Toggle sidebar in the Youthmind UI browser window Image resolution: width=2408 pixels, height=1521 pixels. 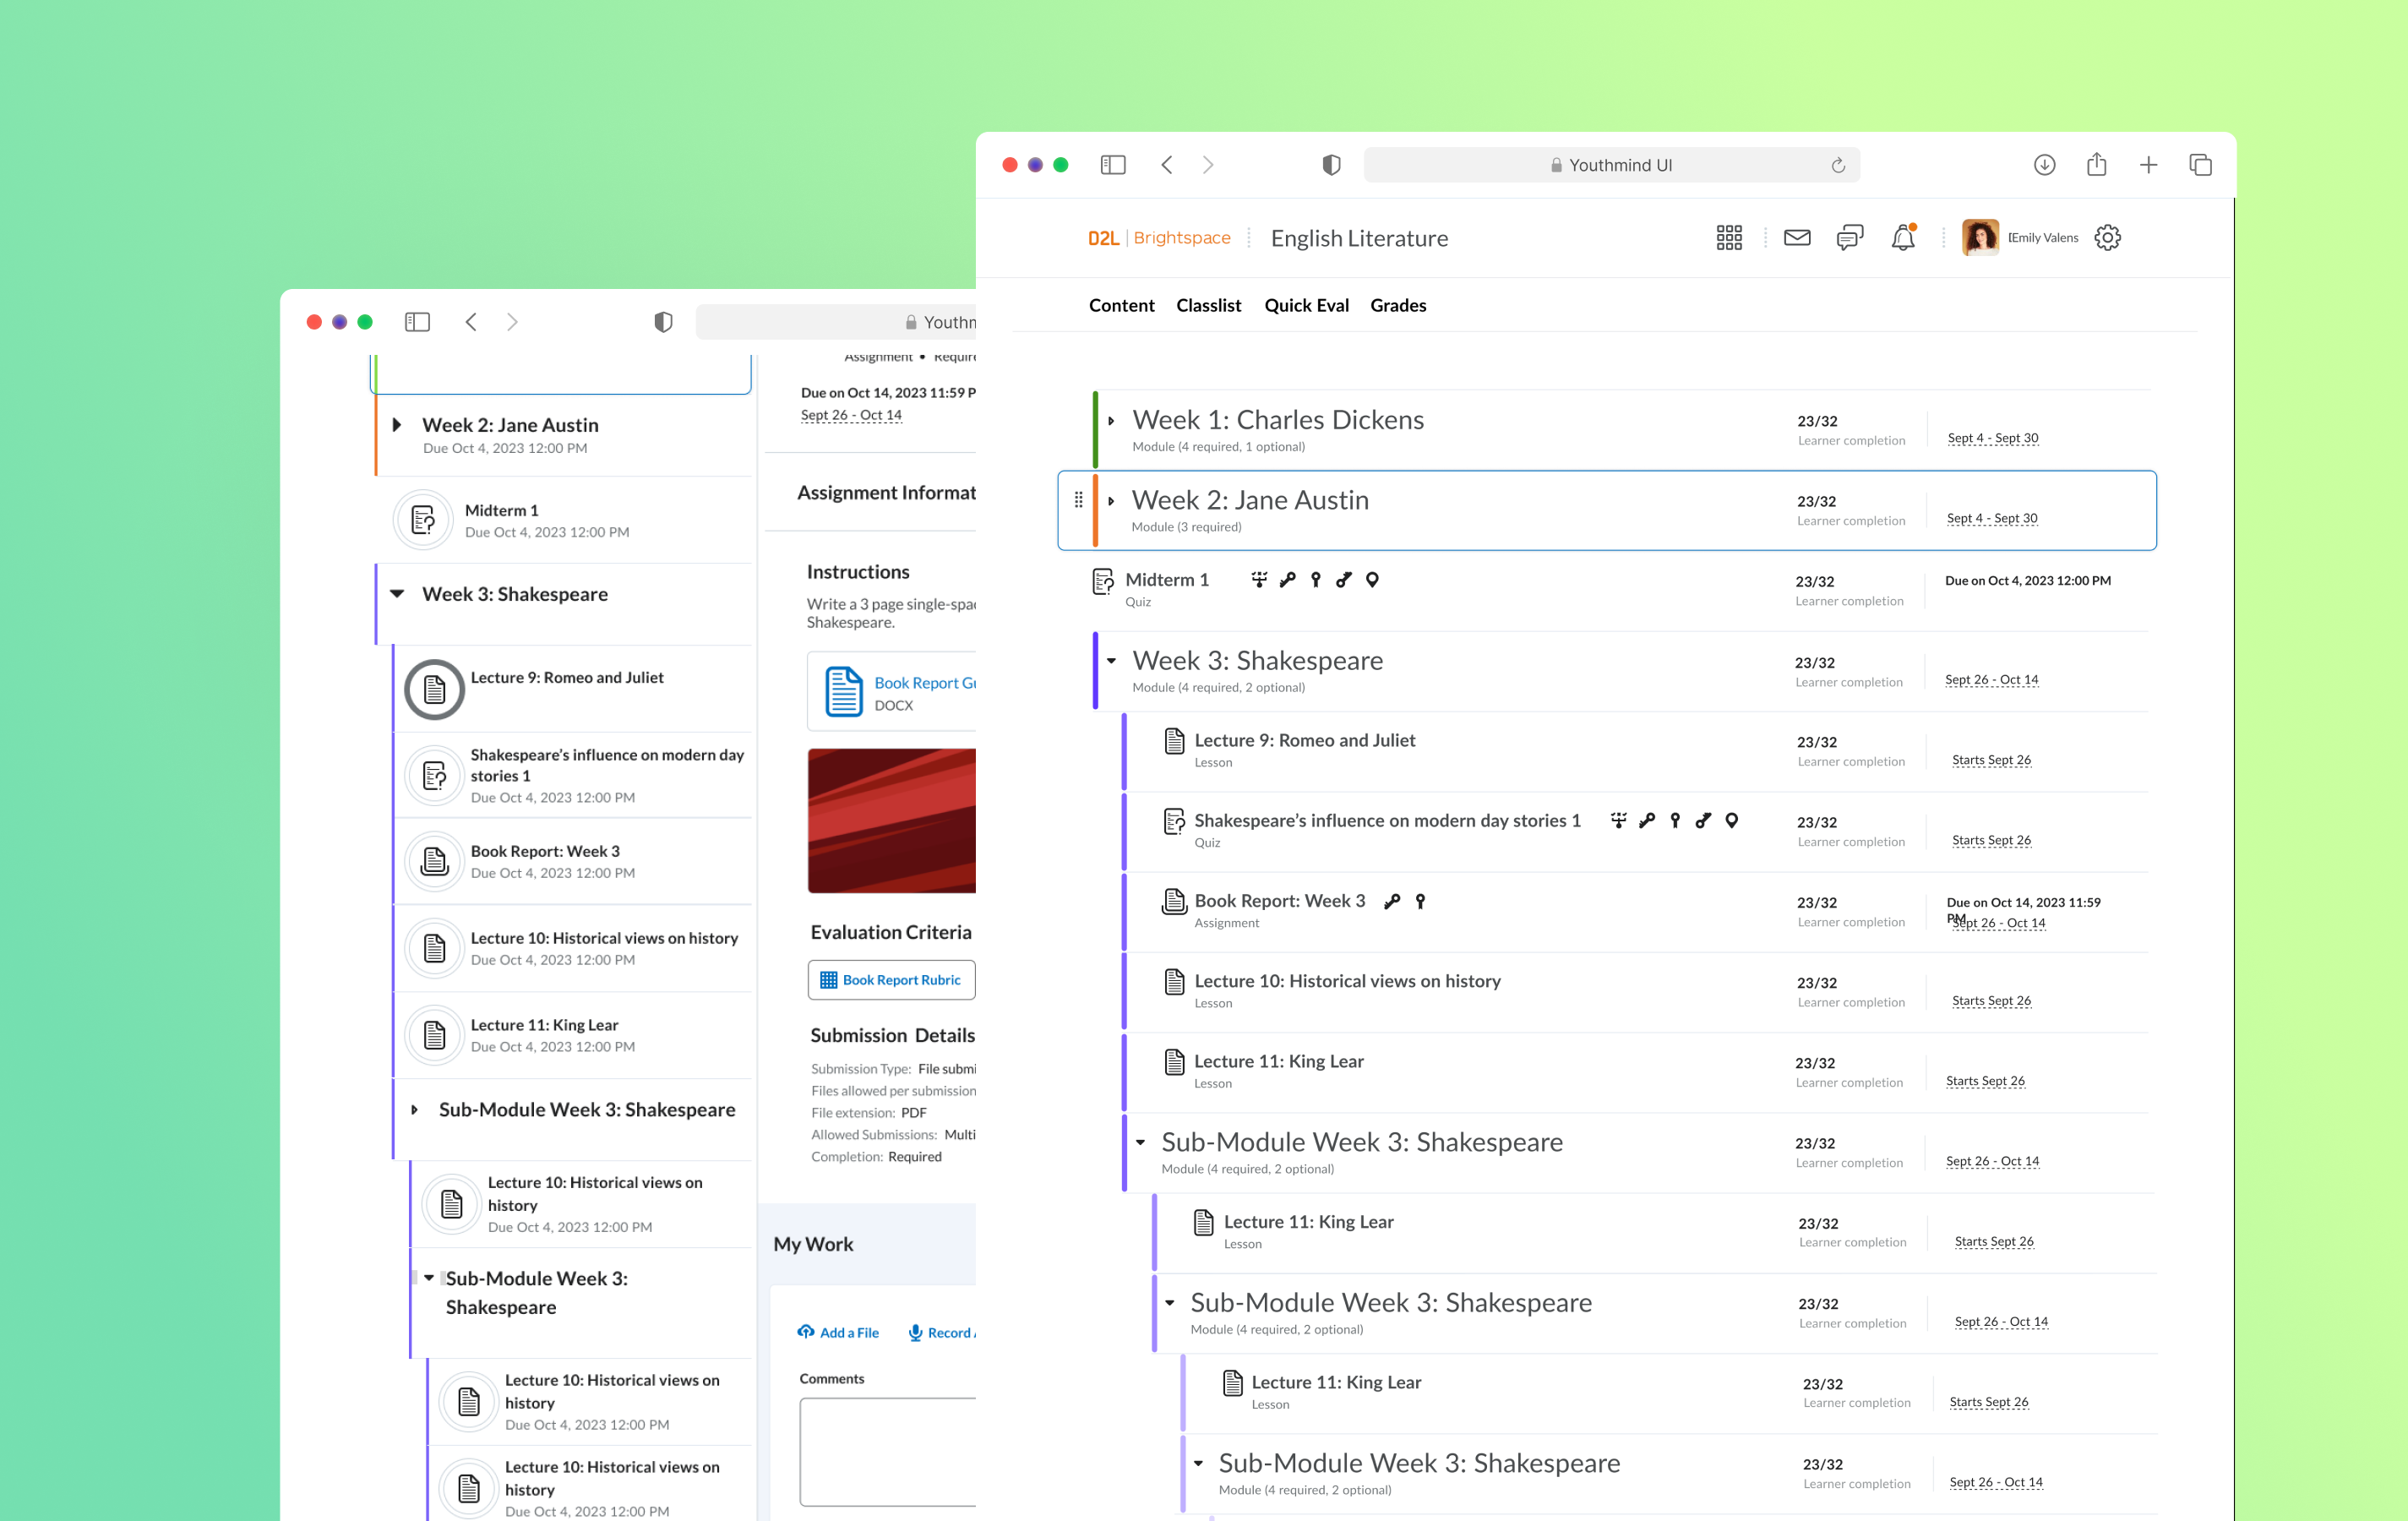click(1113, 165)
